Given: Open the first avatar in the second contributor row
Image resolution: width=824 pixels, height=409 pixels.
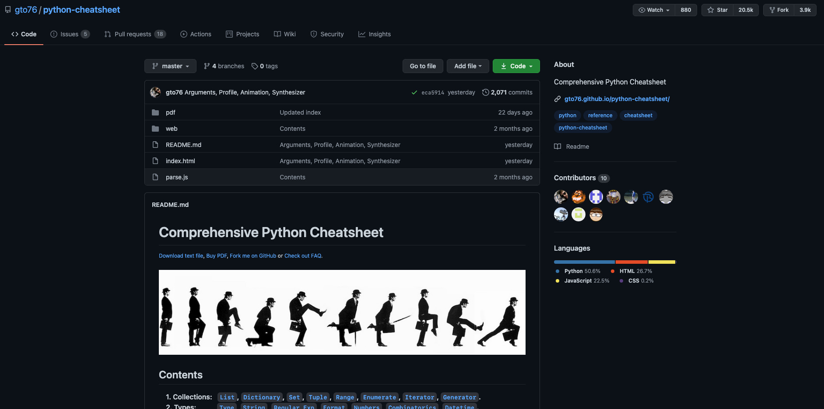Looking at the screenshot, I should (561, 214).
